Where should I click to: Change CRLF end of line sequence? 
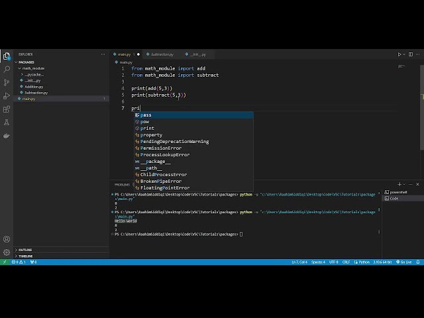point(346,262)
